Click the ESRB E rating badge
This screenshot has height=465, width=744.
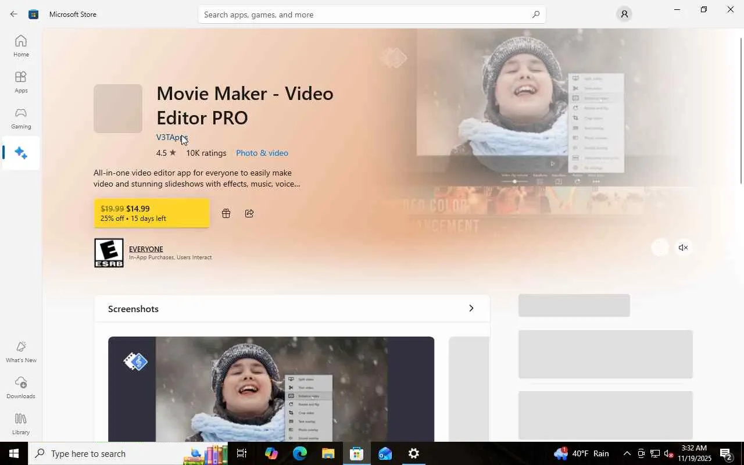tap(109, 253)
